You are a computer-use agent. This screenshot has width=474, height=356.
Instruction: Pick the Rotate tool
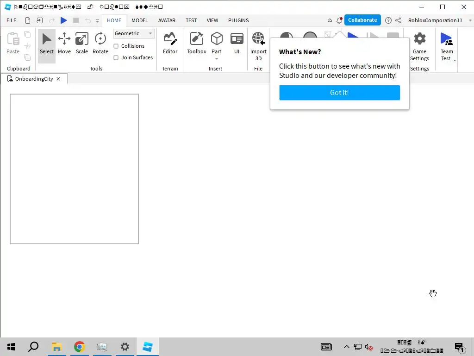(100, 43)
